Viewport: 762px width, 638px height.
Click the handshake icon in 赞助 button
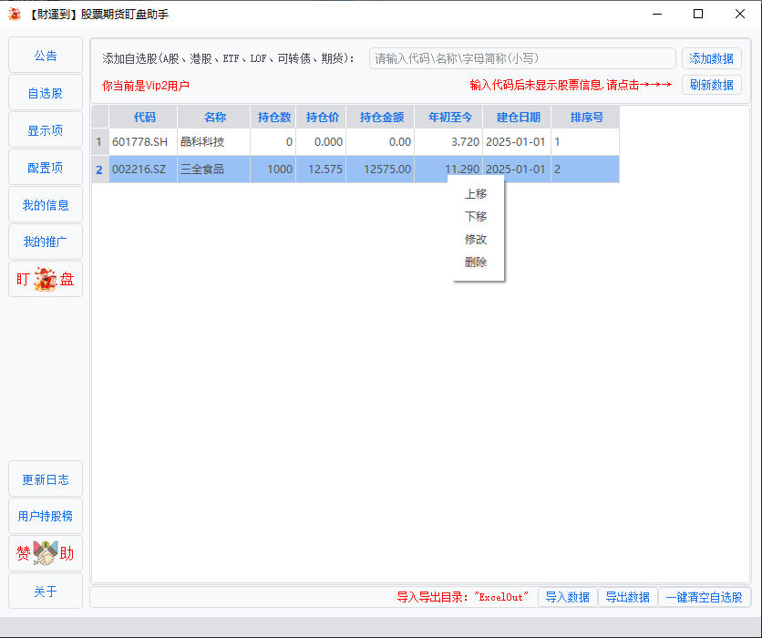tap(45, 552)
